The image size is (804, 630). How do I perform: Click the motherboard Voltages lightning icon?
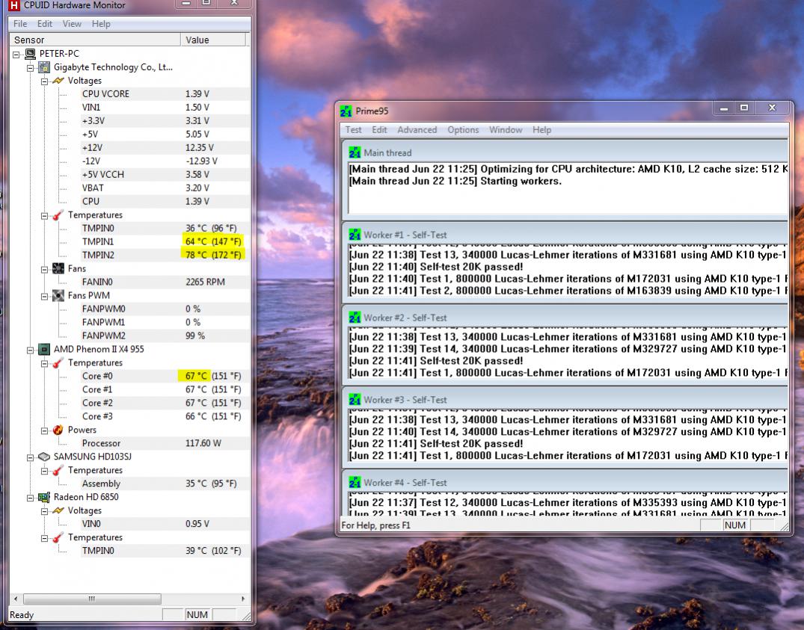pyautogui.click(x=58, y=81)
